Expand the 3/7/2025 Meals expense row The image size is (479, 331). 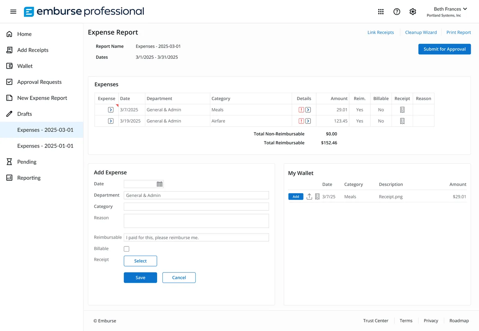(x=111, y=110)
